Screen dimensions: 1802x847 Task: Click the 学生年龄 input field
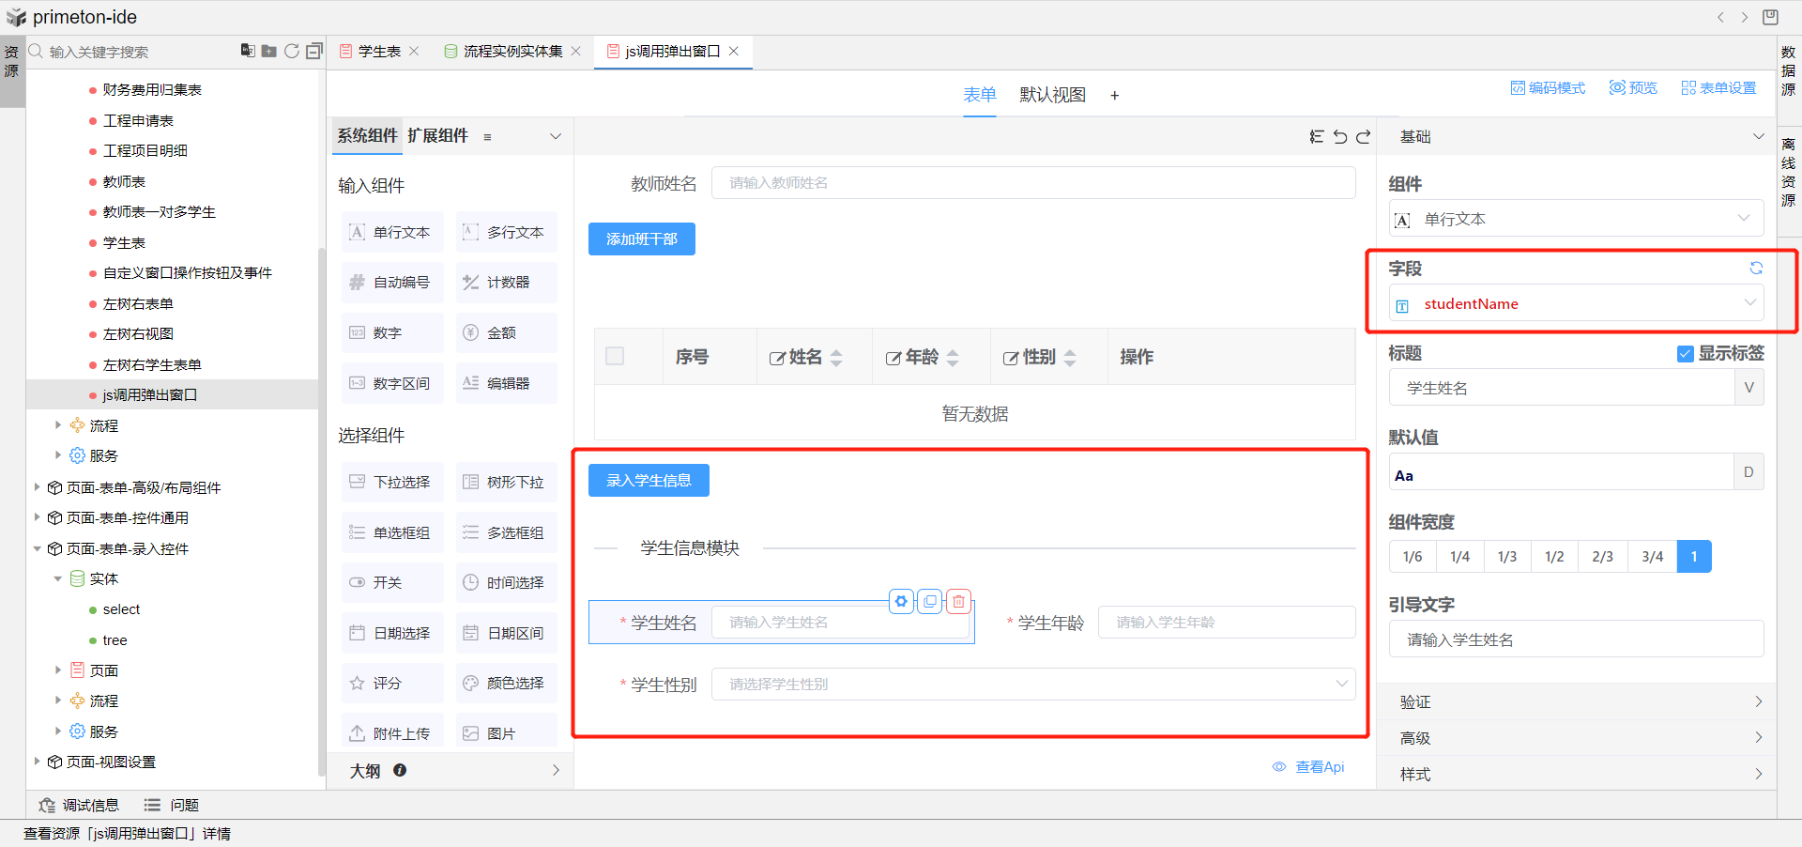coord(1226,623)
